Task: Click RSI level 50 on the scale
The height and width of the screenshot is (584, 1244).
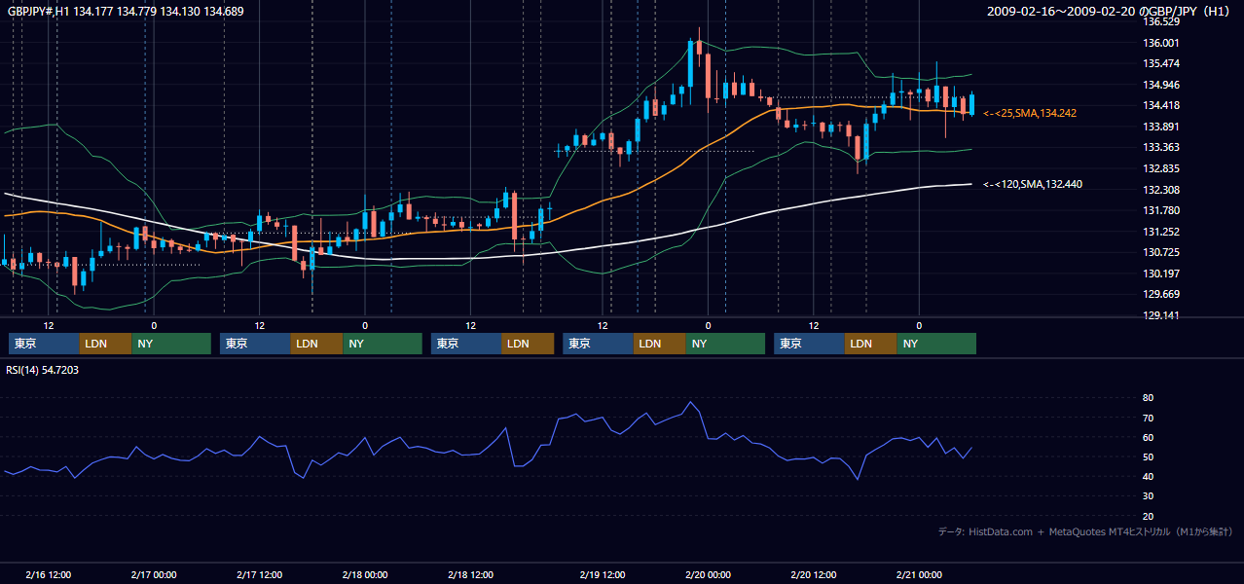Action: pyautogui.click(x=1148, y=456)
